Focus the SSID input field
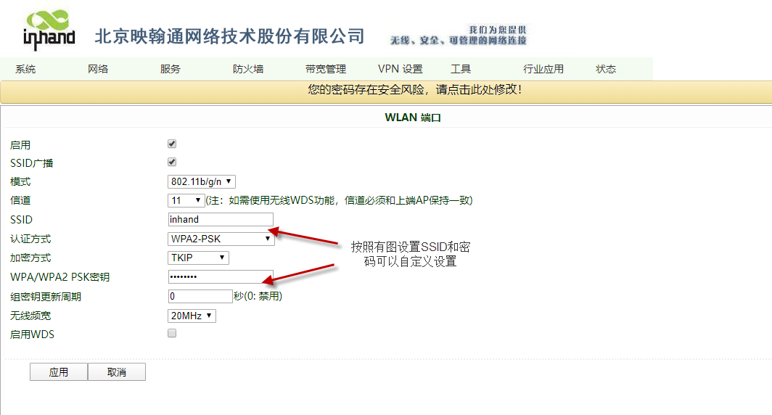772x415 pixels. pyautogui.click(x=221, y=219)
